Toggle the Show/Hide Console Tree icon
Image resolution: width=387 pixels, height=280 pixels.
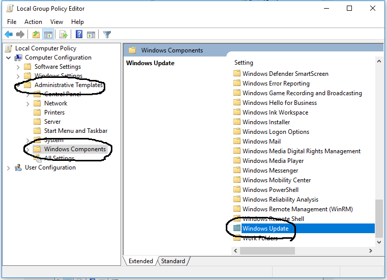point(48,34)
